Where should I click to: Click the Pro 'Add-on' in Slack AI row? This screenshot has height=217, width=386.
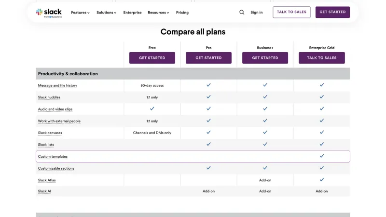tap(208, 191)
